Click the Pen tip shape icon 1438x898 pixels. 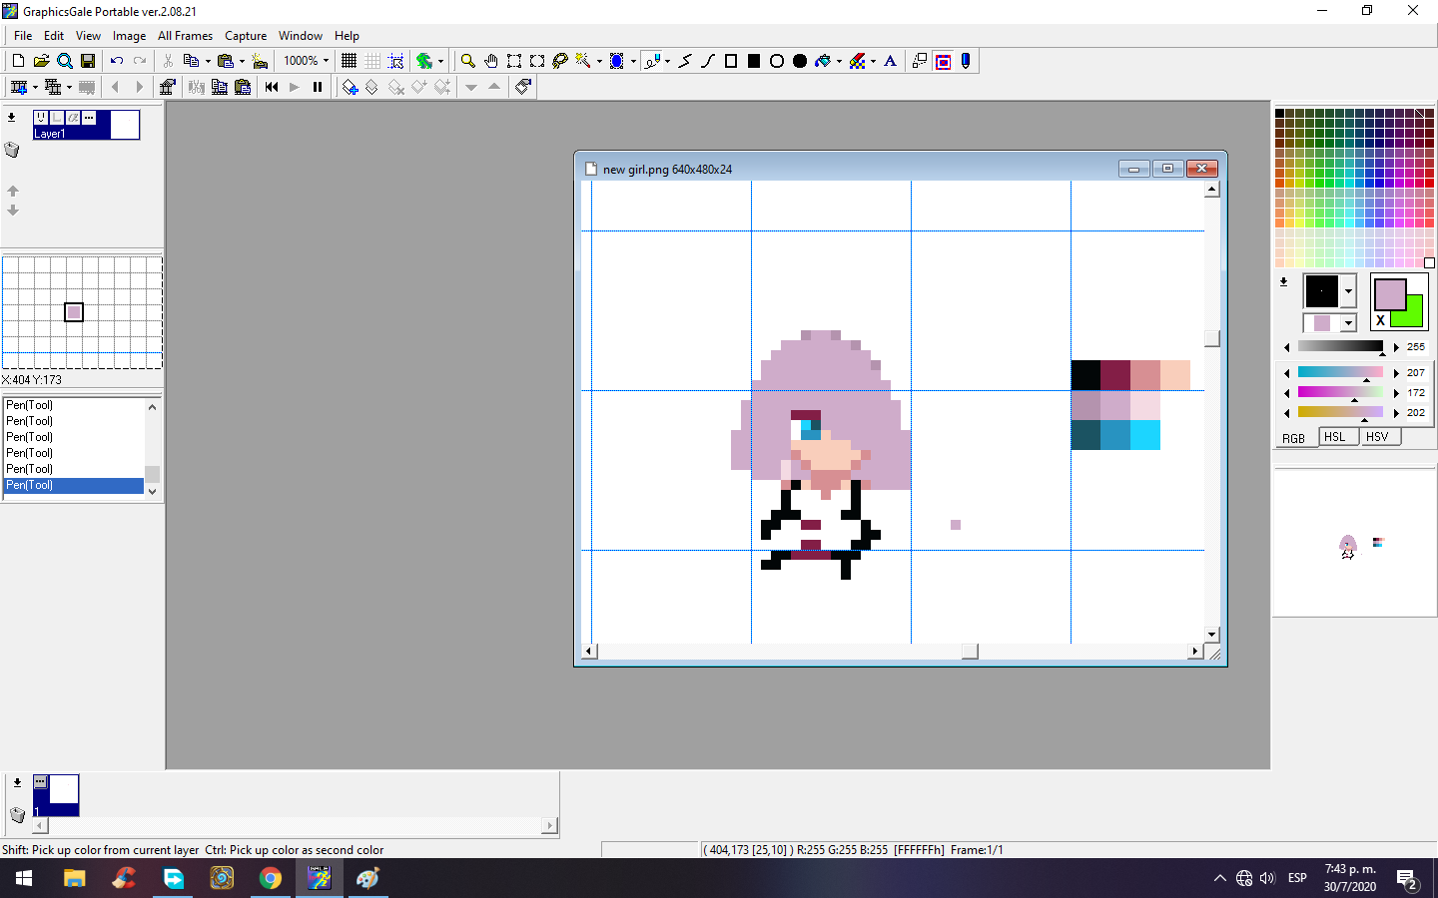[966, 61]
